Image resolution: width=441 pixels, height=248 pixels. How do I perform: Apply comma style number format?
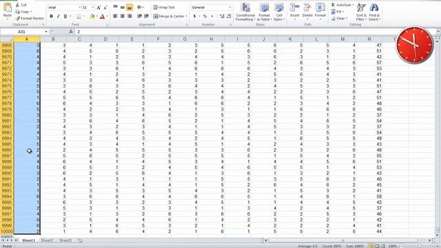(x=212, y=17)
